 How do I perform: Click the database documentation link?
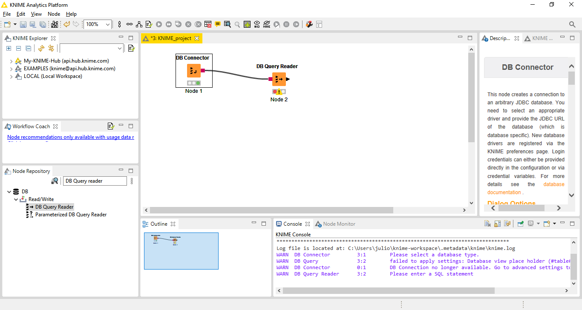[x=553, y=184]
